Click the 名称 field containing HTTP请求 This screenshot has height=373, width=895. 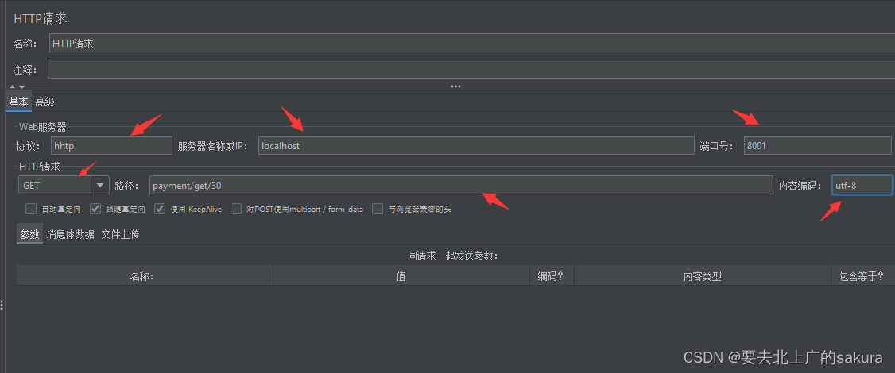coord(472,44)
